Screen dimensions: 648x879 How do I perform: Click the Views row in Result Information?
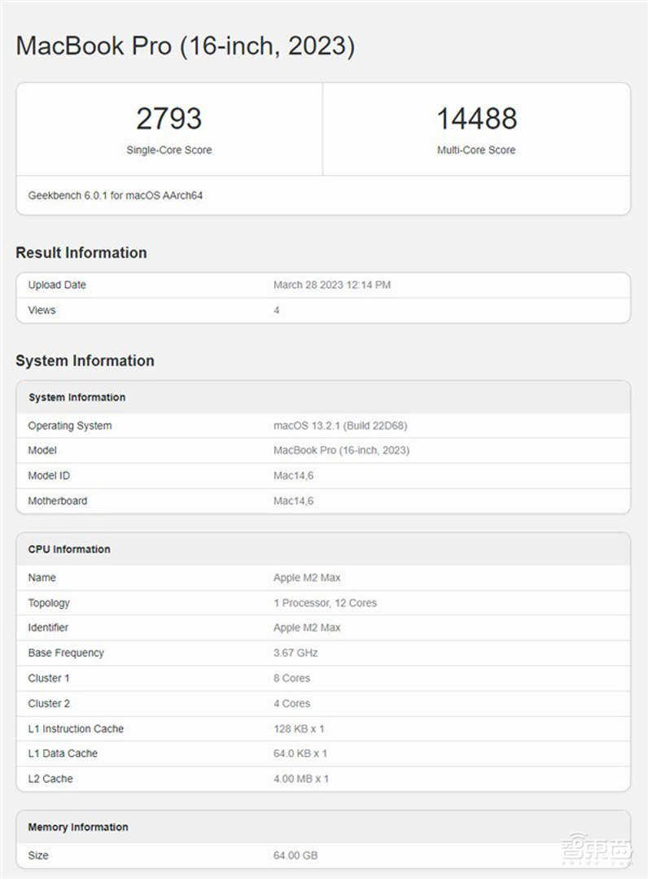click(x=42, y=310)
